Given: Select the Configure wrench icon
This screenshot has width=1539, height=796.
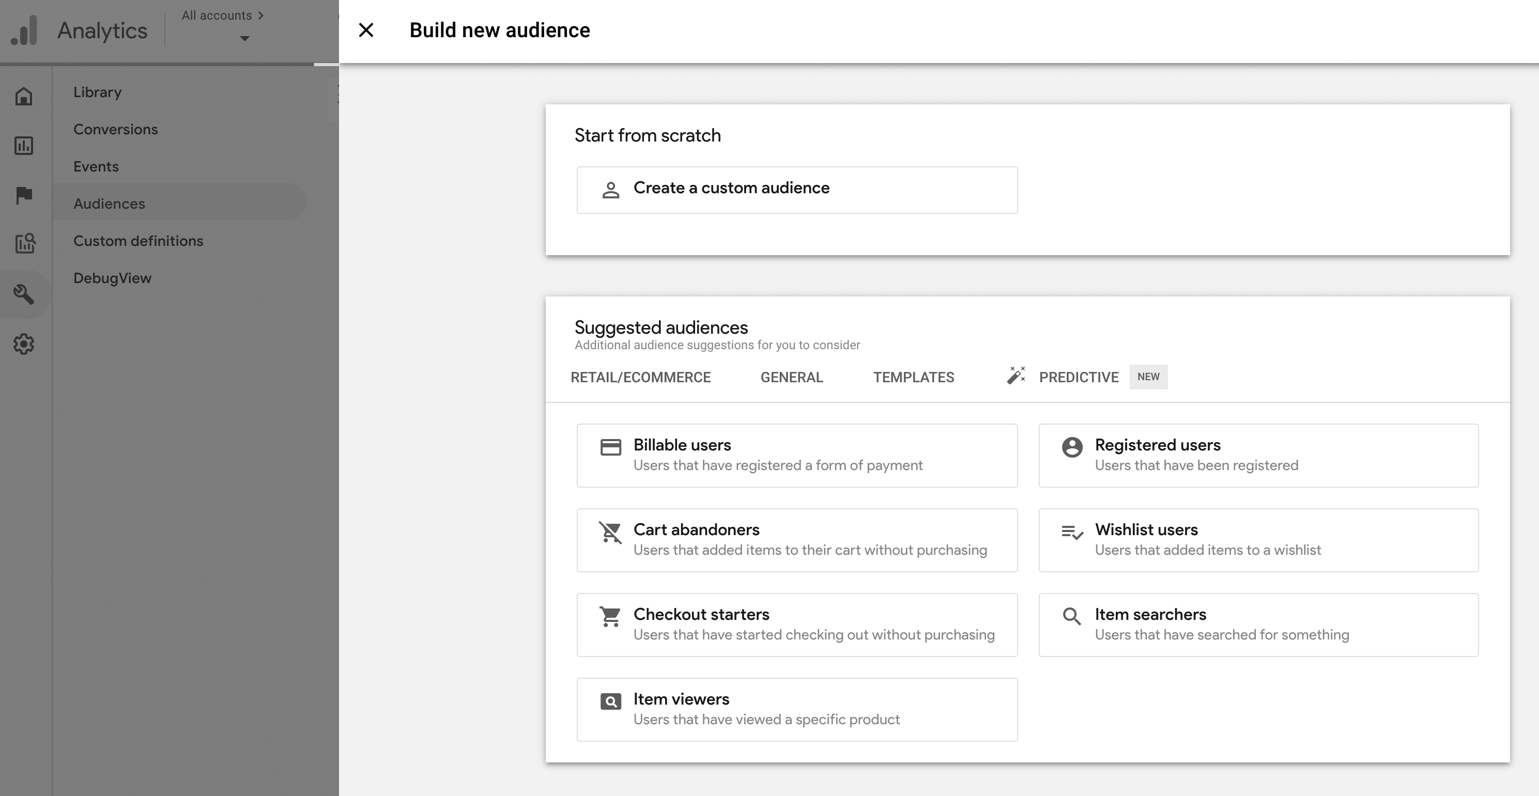Looking at the screenshot, I should [x=24, y=294].
